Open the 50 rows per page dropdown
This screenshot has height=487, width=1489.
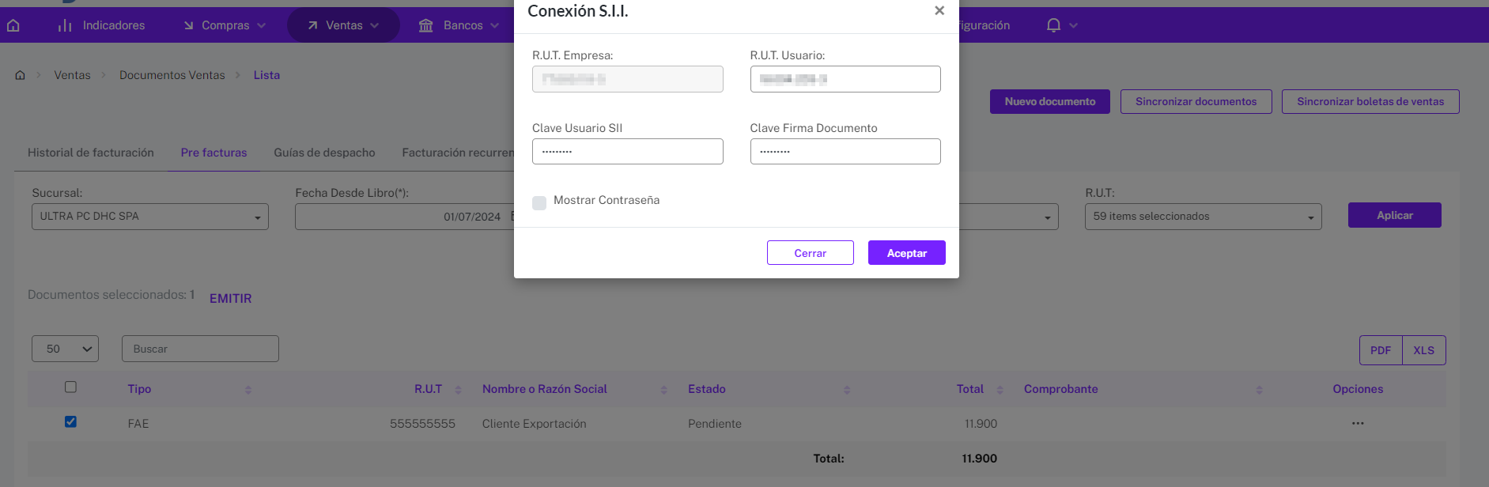[65, 349]
